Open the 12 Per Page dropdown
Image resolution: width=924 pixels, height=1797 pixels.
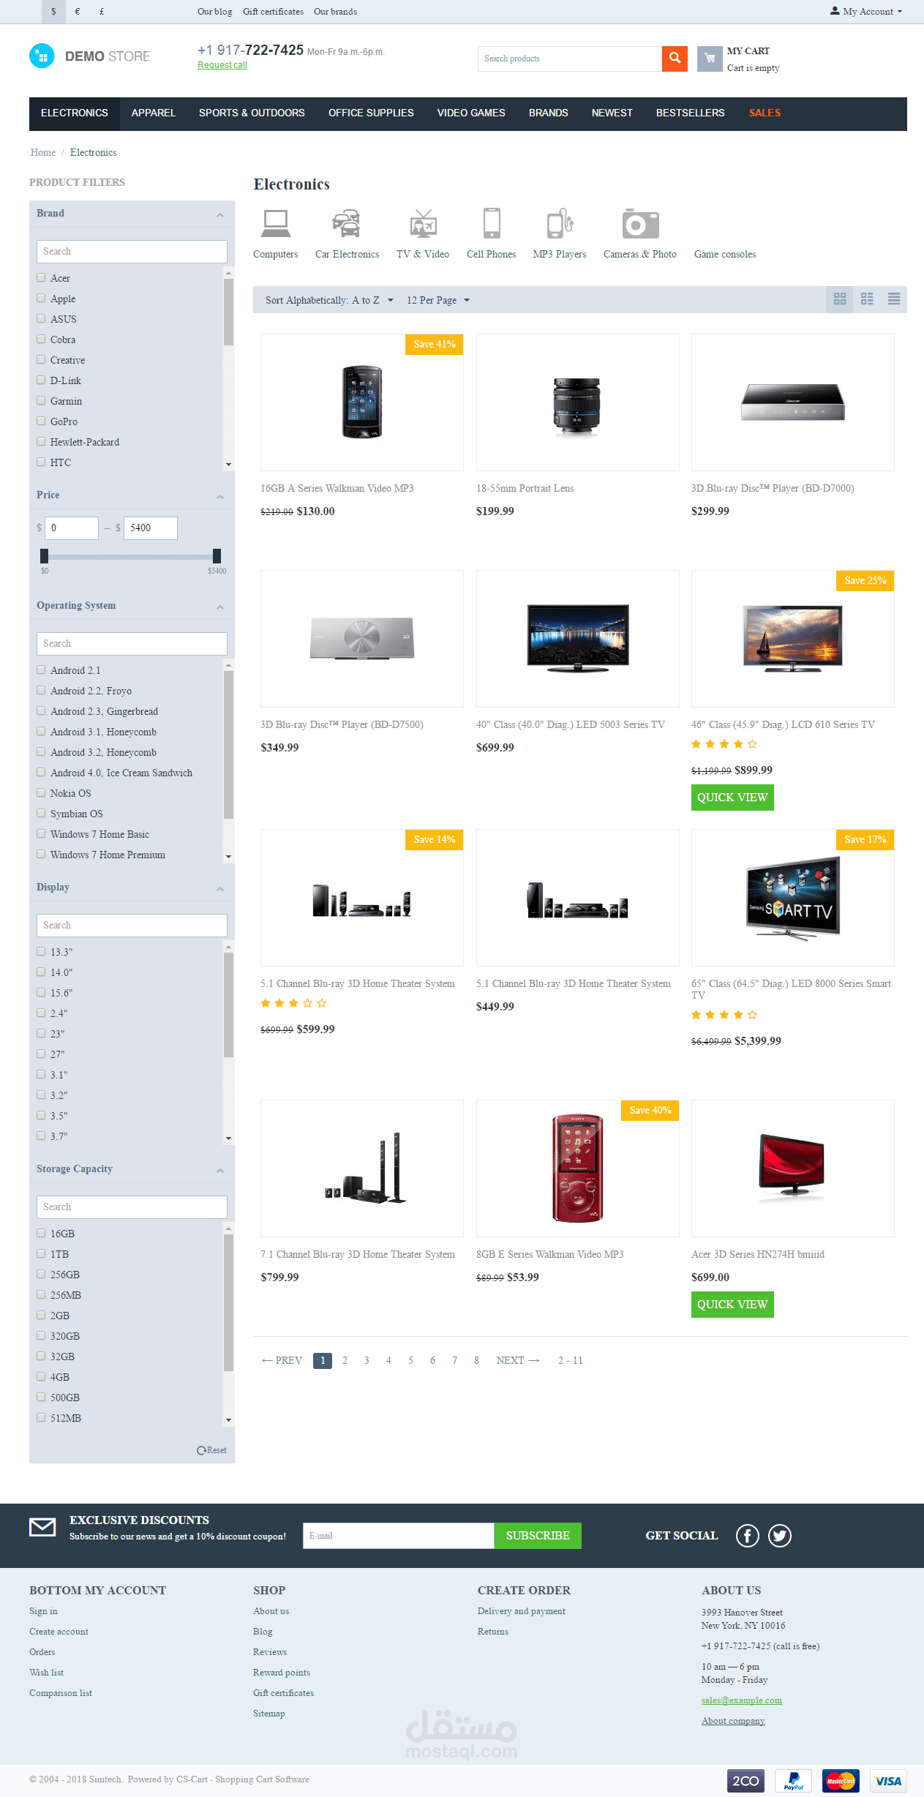(x=438, y=300)
